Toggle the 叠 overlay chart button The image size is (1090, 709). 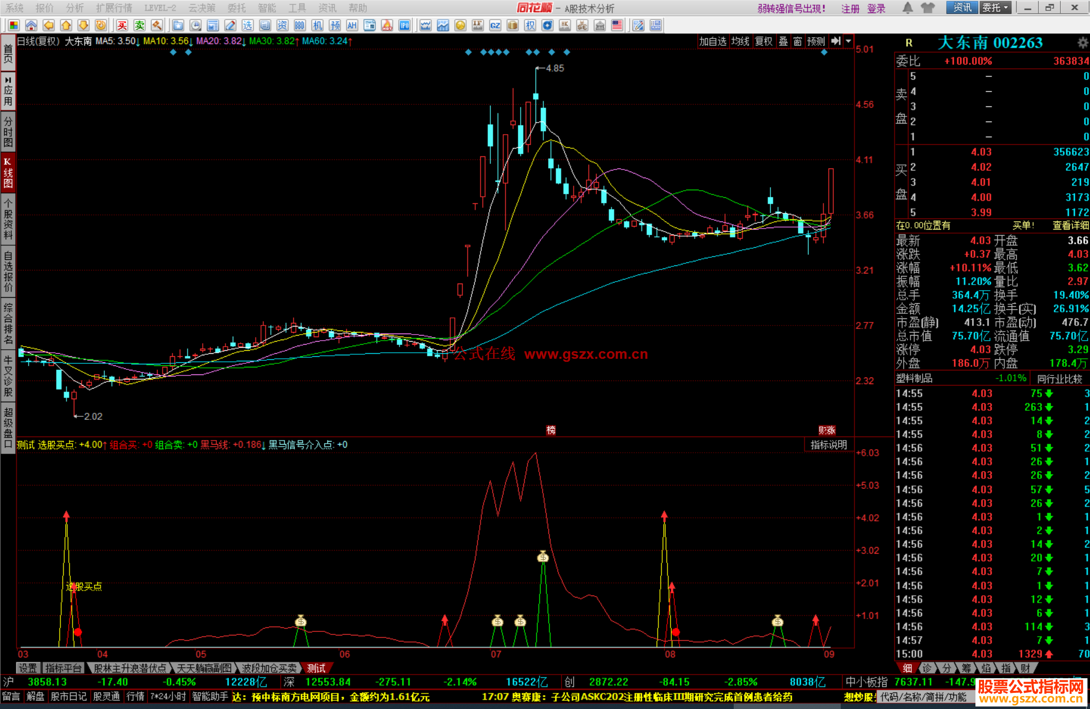click(x=783, y=41)
